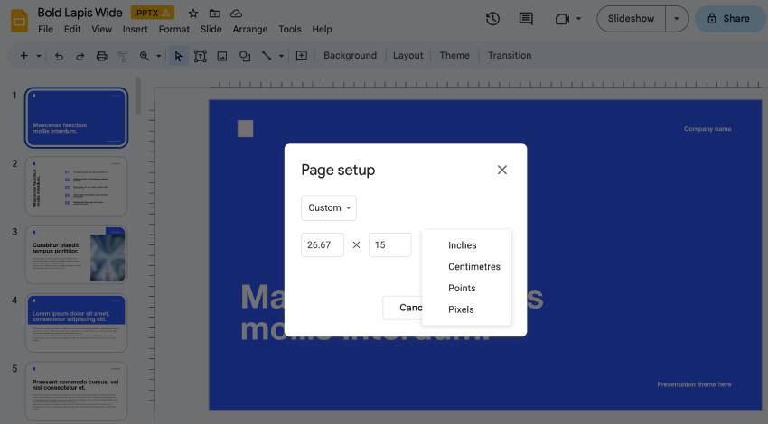Screen dimensions: 768x424
Task: Open version history clock icon
Action: (x=492, y=18)
